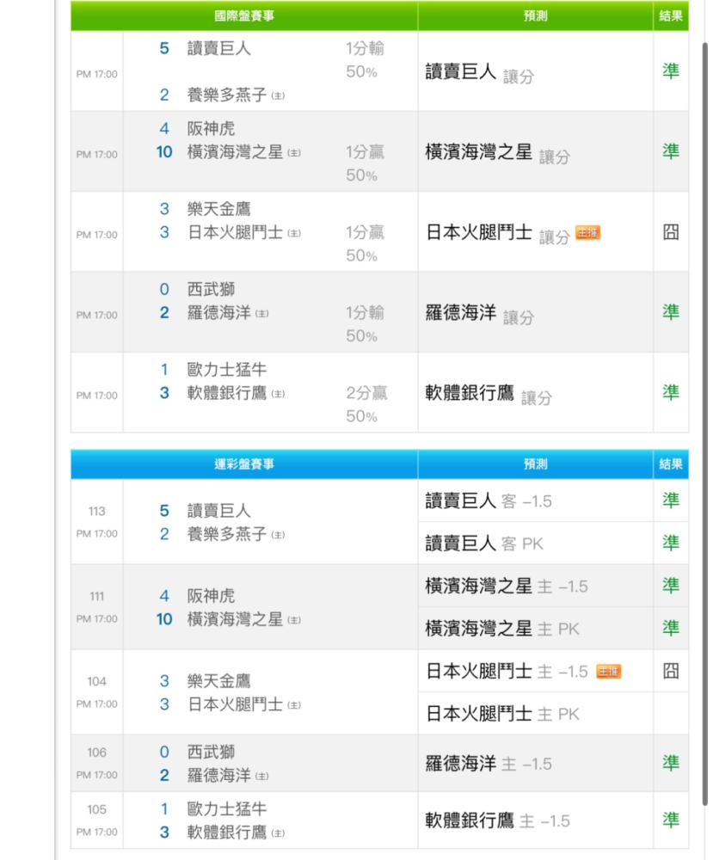Viewport: 713px width, 860px height.
Task: Click game number 113
Action: click(x=96, y=511)
